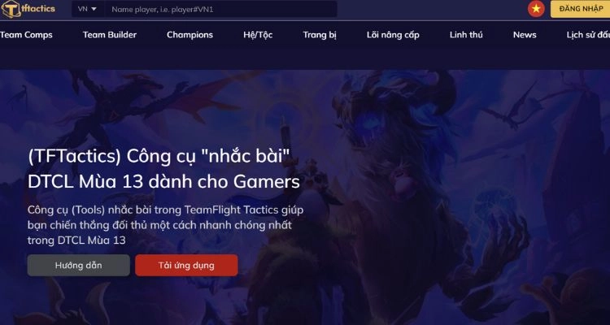
Task: Click the Hướng dẫn button
Action: 79,266
